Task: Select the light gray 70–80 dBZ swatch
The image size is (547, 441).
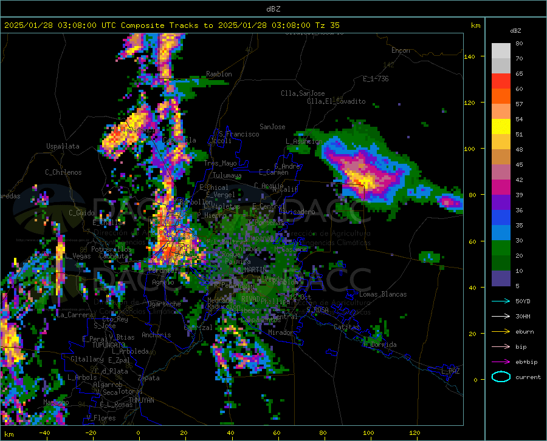Action: click(x=501, y=51)
